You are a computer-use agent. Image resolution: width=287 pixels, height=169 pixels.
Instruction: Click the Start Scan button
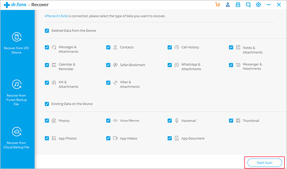point(264,163)
